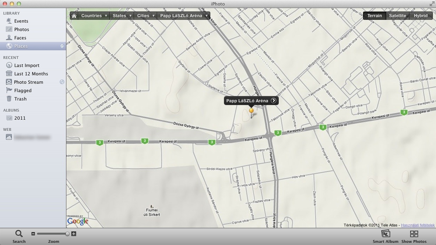Click the Stróbl Alajos utca street label

point(219,169)
